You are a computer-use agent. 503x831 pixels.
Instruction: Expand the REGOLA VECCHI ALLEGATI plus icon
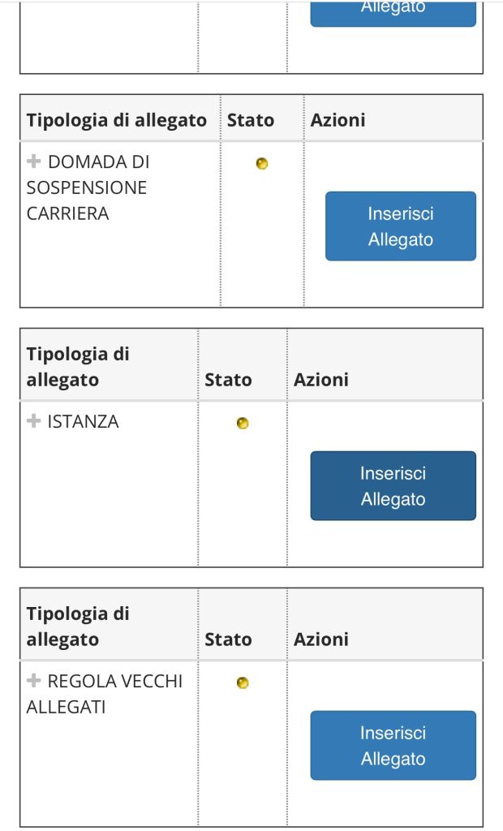34,681
